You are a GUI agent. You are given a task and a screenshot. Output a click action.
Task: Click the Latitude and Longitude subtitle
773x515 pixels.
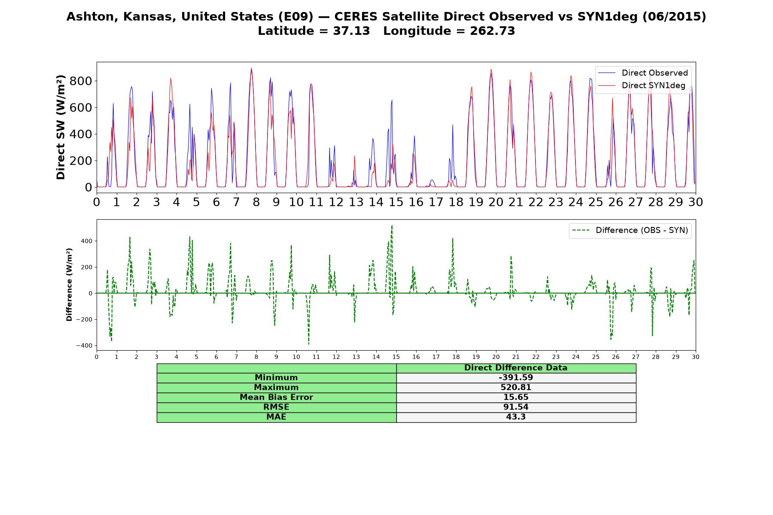(386, 31)
